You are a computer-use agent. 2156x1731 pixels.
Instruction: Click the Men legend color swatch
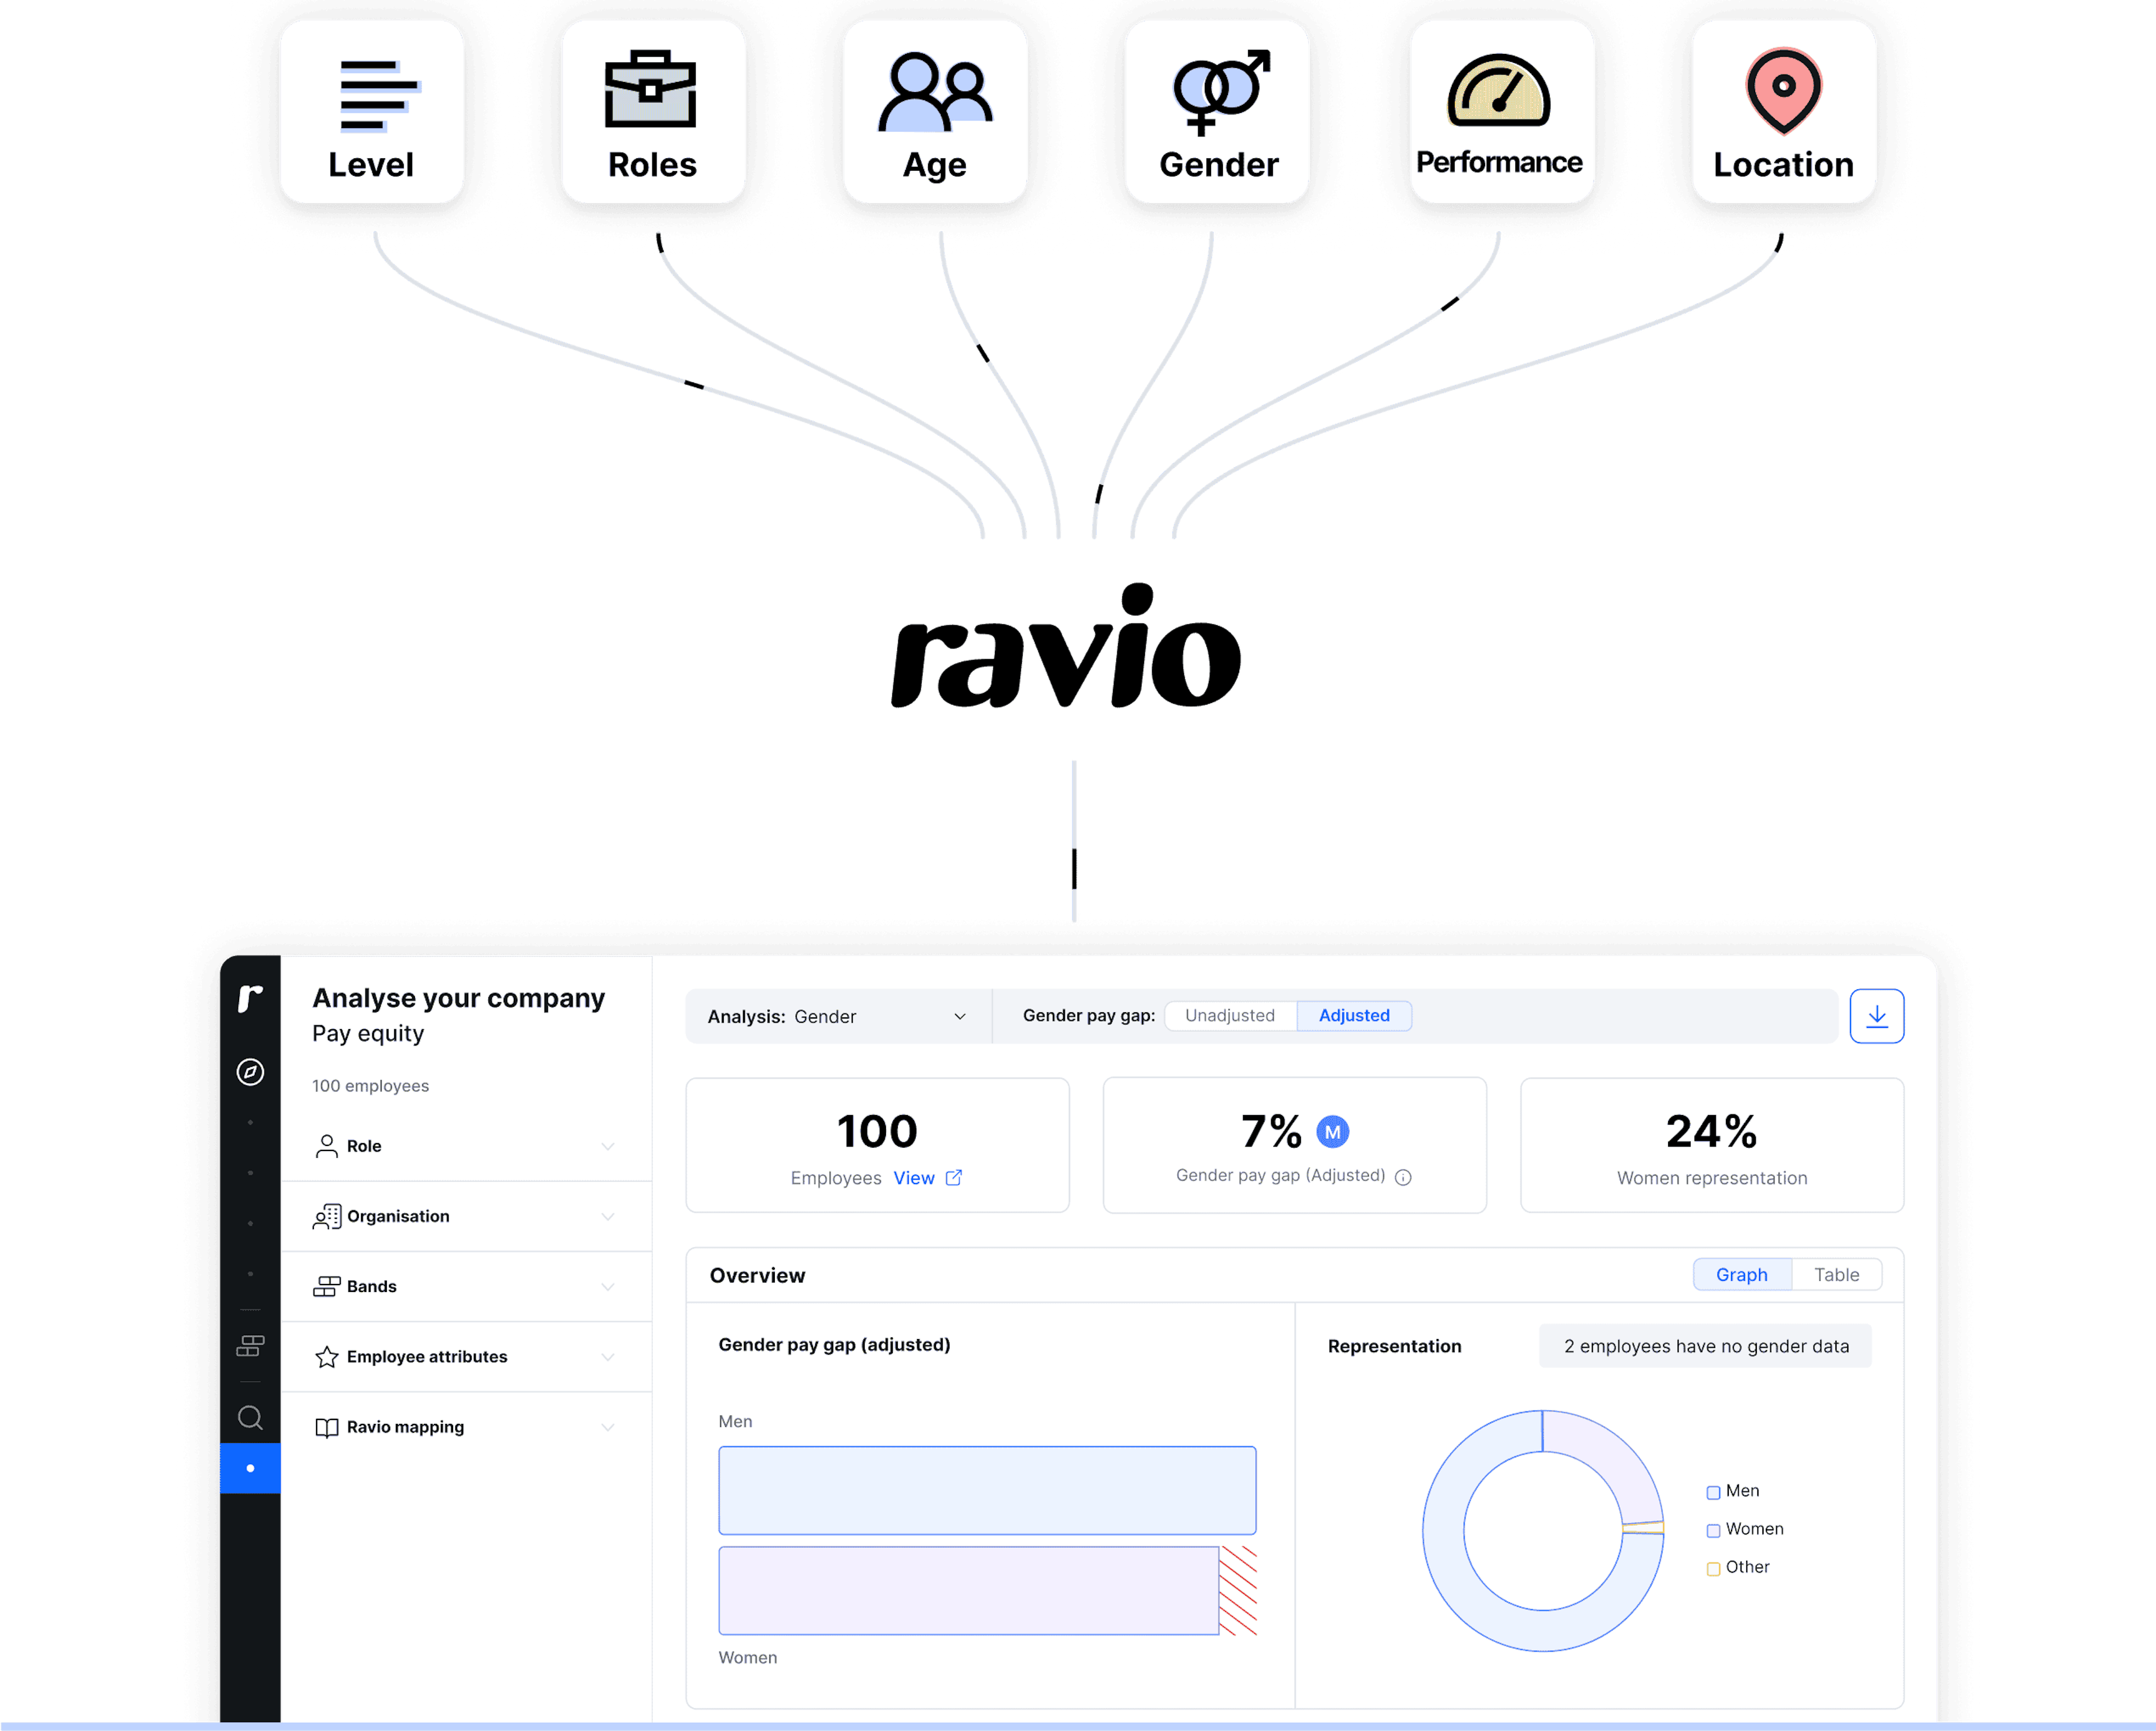click(x=1713, y=1492)
